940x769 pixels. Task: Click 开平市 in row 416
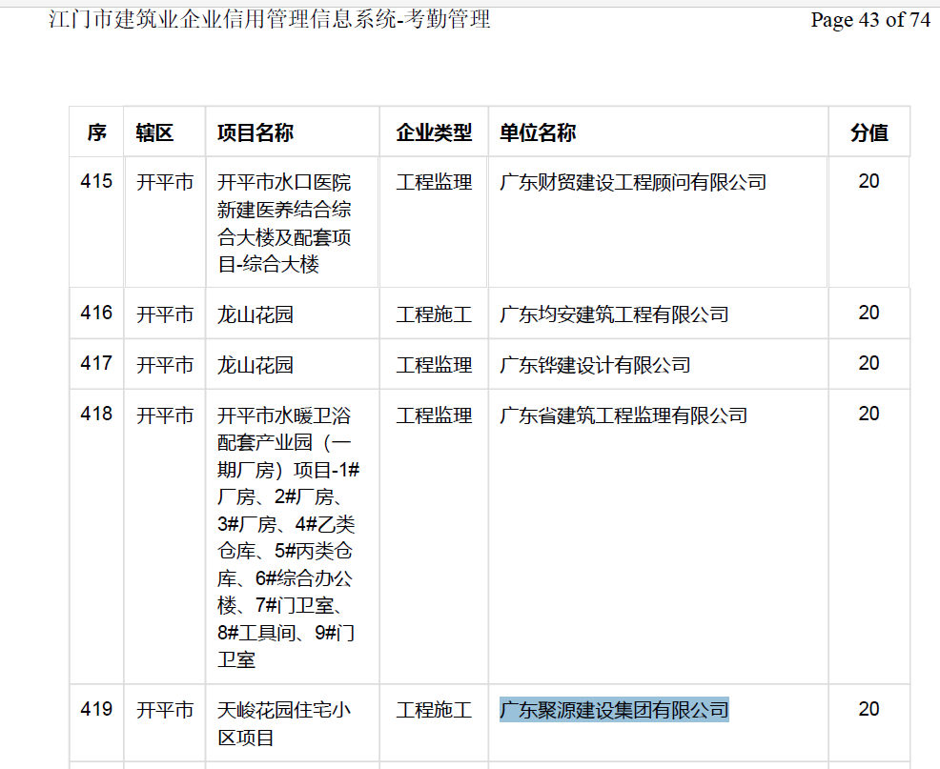[165, 314]
